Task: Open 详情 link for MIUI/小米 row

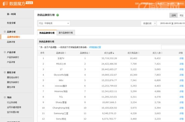Action: [181, 64]
